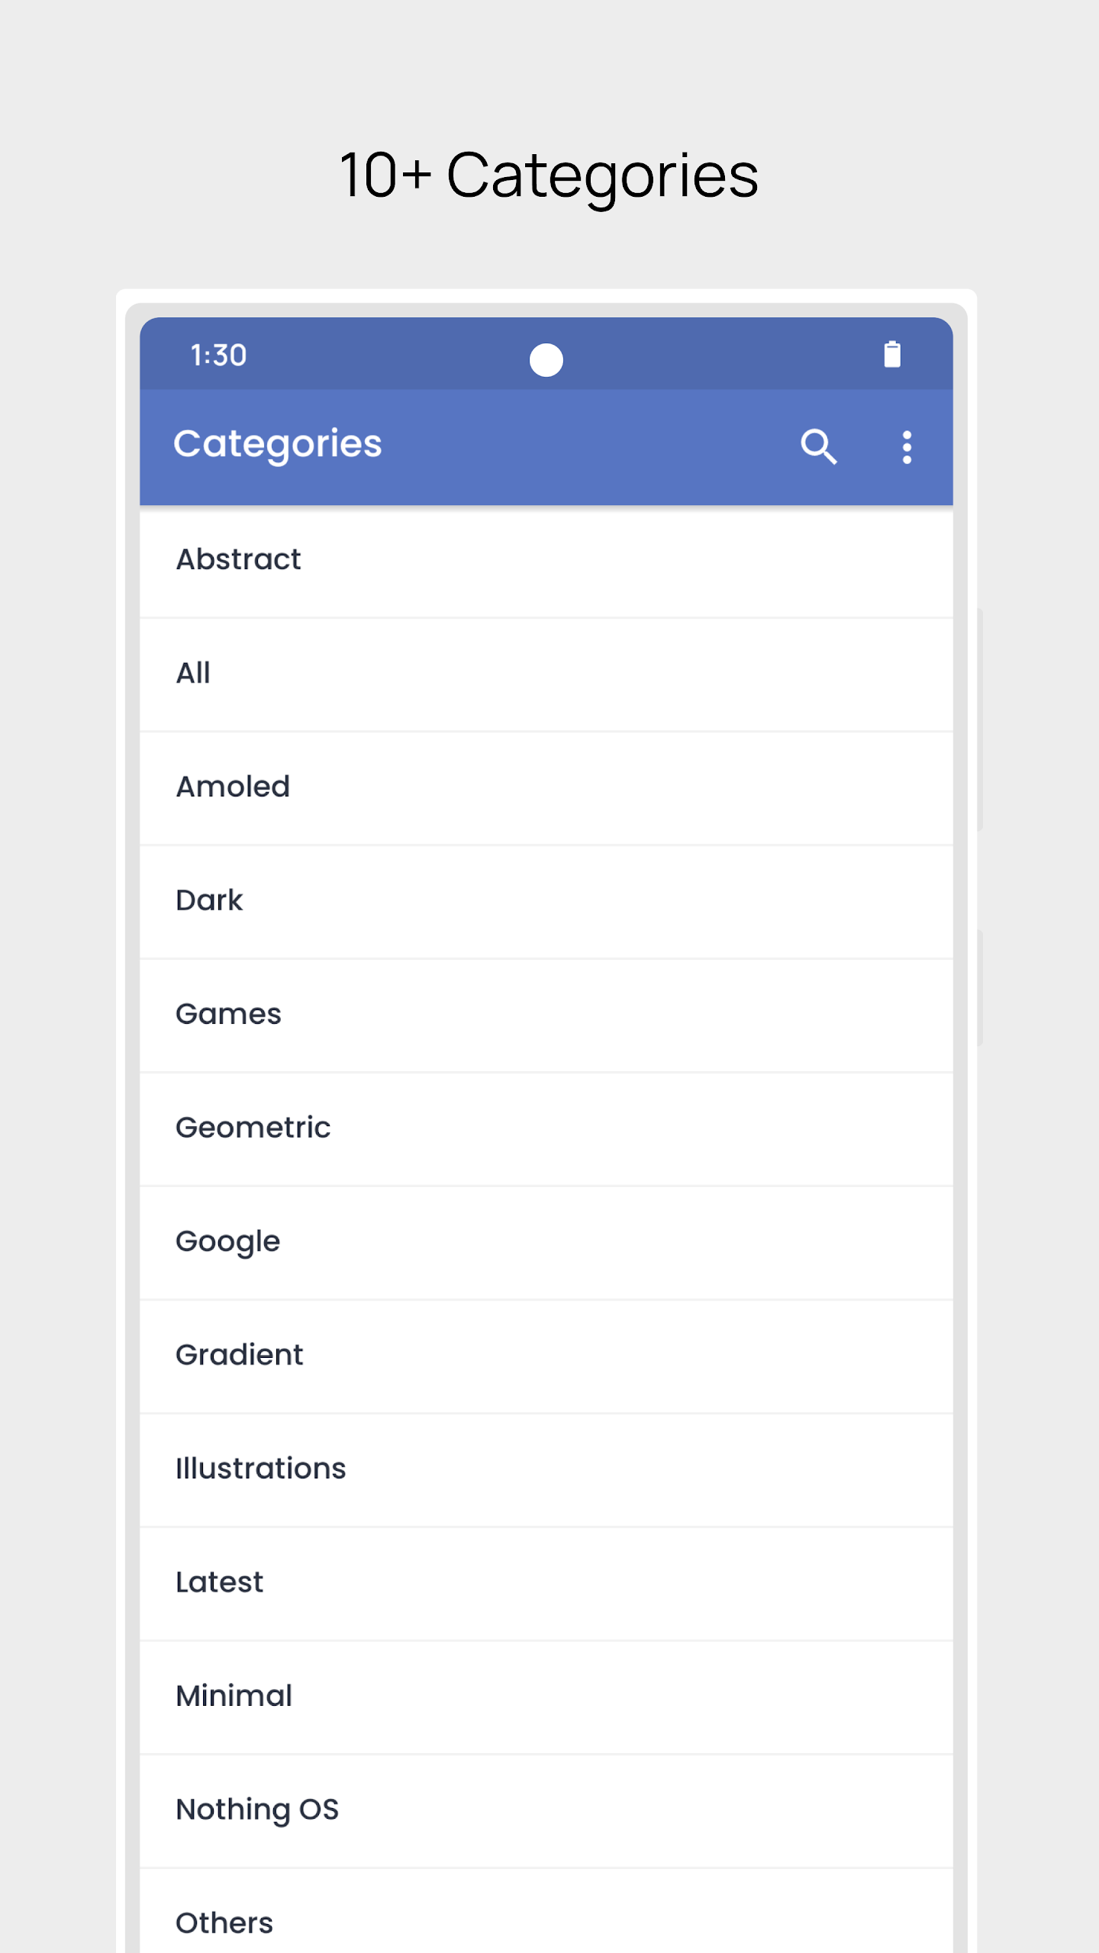Choose the Minimal category

pyautogui.click(x=546, y=1697)
